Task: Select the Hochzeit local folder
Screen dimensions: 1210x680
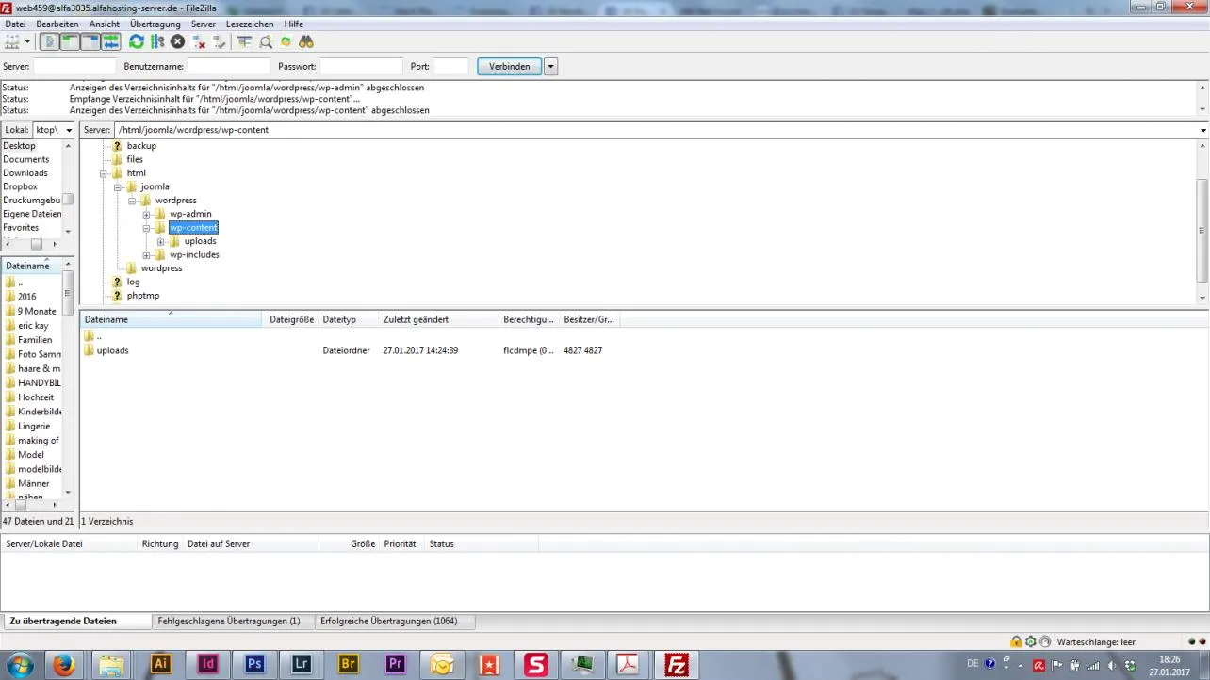Action: 36,397
